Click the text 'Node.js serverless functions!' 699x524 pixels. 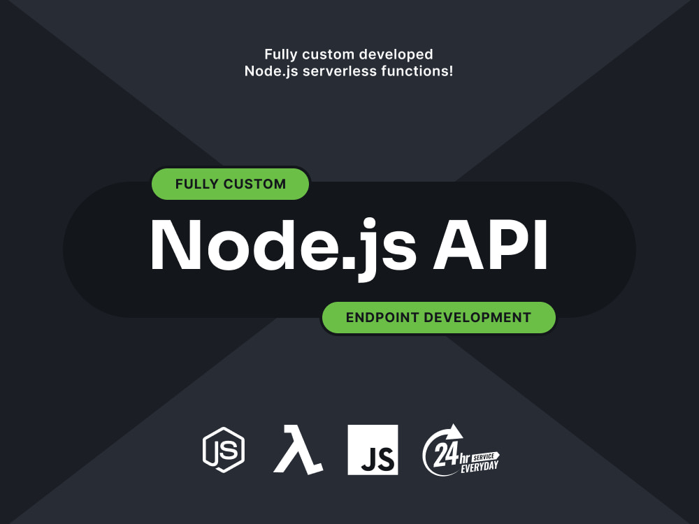point(349,71)
